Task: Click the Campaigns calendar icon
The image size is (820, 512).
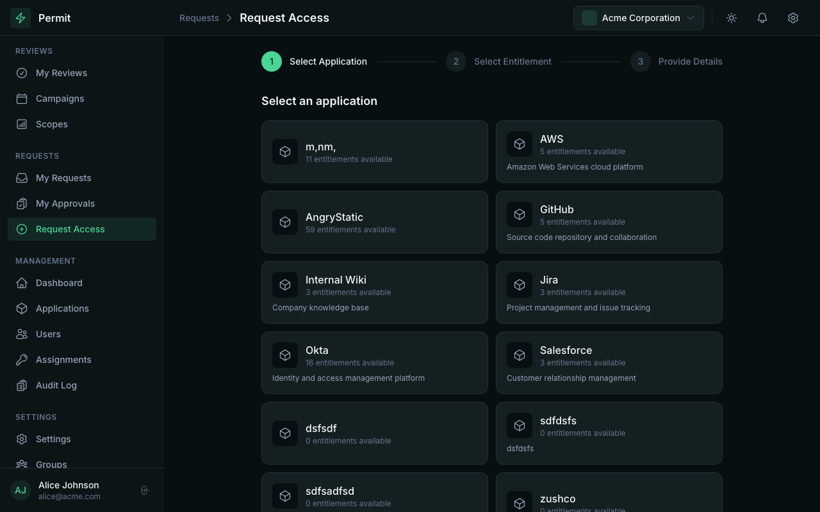Action: pos(22,99)
